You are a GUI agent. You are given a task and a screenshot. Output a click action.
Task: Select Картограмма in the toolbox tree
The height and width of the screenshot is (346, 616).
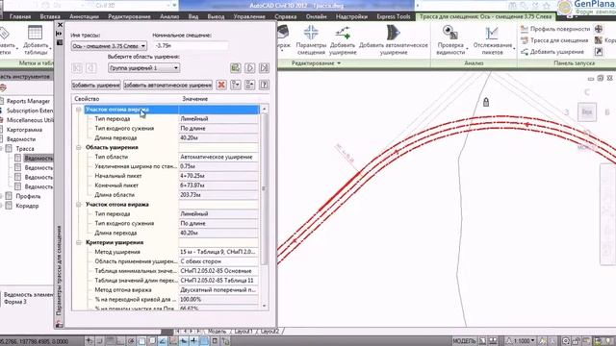tap(24, 130)
